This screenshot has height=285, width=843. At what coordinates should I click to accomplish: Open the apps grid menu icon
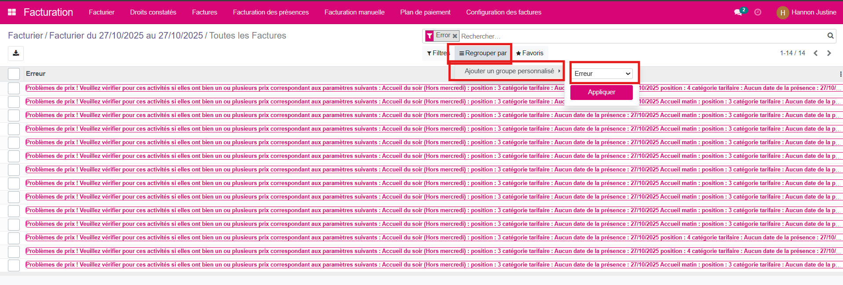[12, 12]
